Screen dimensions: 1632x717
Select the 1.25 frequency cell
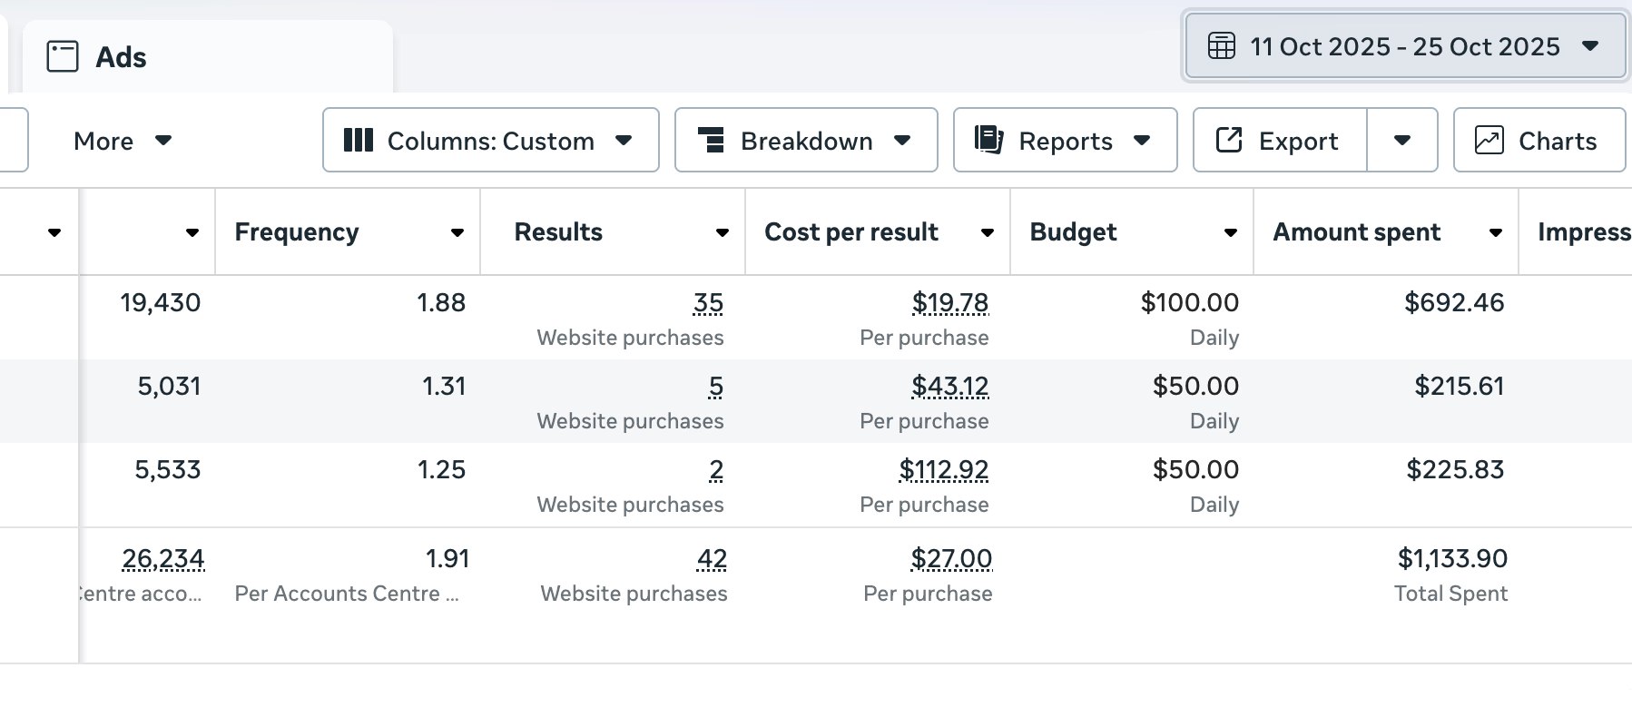[x=441, y=469]
